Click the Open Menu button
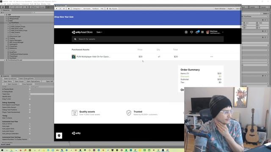The height and width of the screenshot is (152, 271). click(x=8, y=81)
